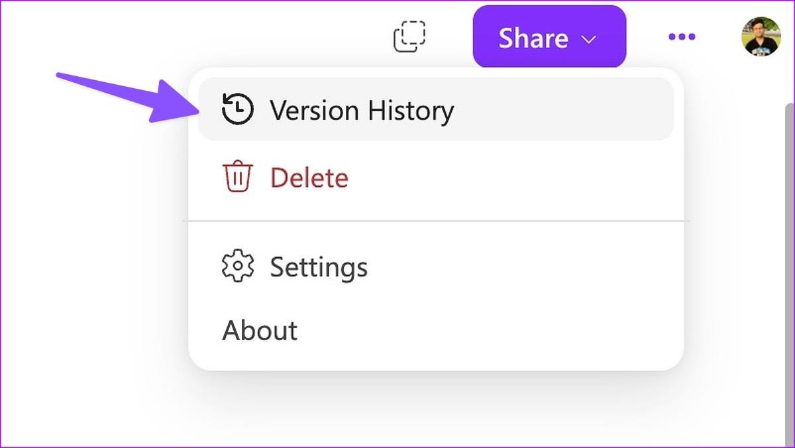The width and height of the screenshot is (795, 448).
Task: Select Version History from the menu
Action: coord(435,109)
